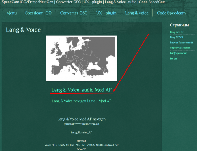
Task: Open the Menu navigation item
Action: [11, 13]
